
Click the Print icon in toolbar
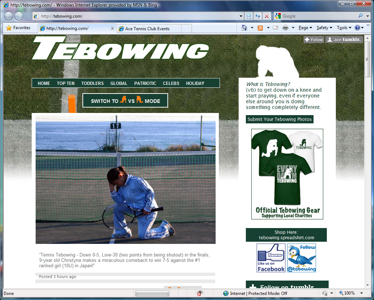[285, 28]
